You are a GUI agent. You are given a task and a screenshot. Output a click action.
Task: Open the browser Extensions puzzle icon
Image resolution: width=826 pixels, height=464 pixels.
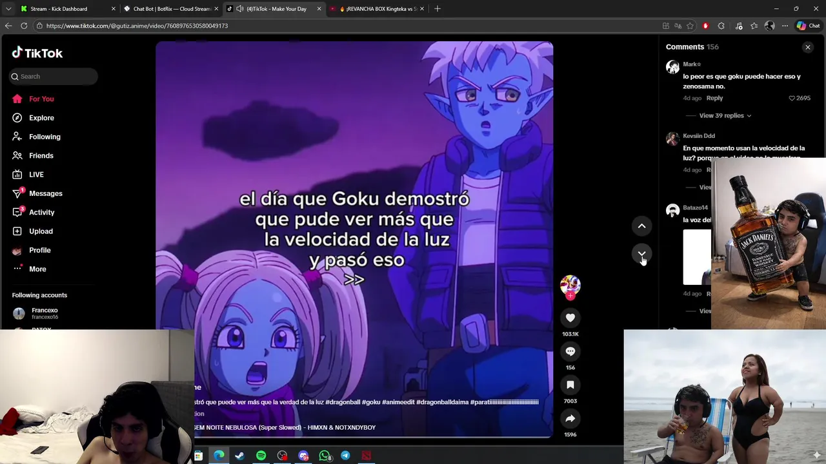tap(721, 26)
